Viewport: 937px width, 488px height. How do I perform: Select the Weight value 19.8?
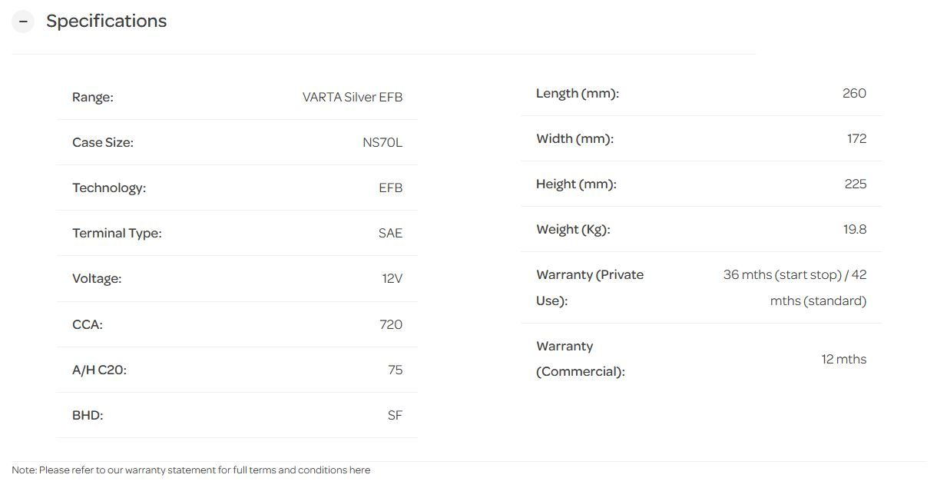click(854, 230)
